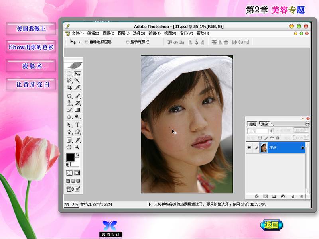
Task: Open the 编辑(E) menu
Action: click(93, 33)
